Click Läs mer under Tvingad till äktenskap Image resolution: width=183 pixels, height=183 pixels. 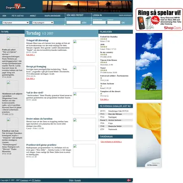pos(30,55)
